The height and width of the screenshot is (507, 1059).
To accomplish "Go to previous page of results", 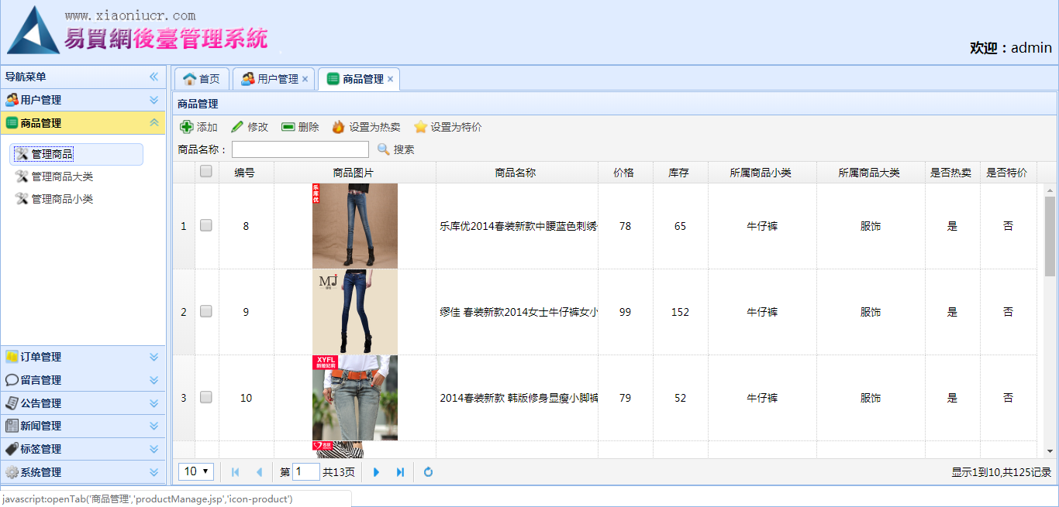I will (x=259, y=472).
